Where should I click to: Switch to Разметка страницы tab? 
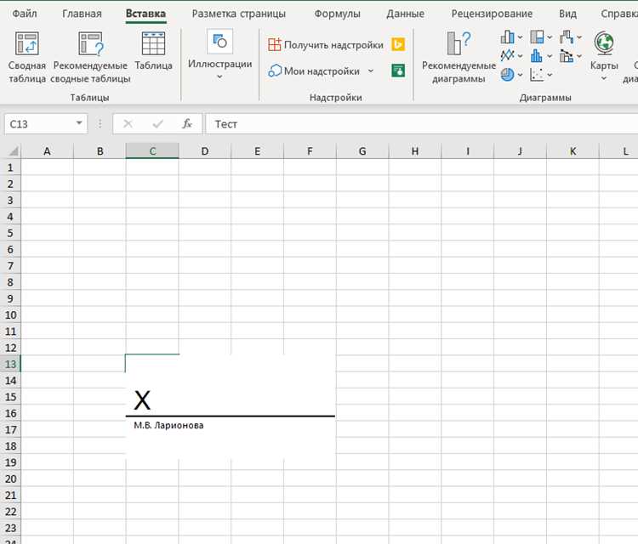point(239,14)
